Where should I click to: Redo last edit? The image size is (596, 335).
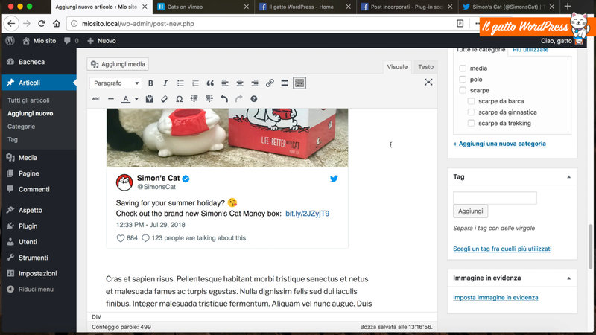pos(238,99)
